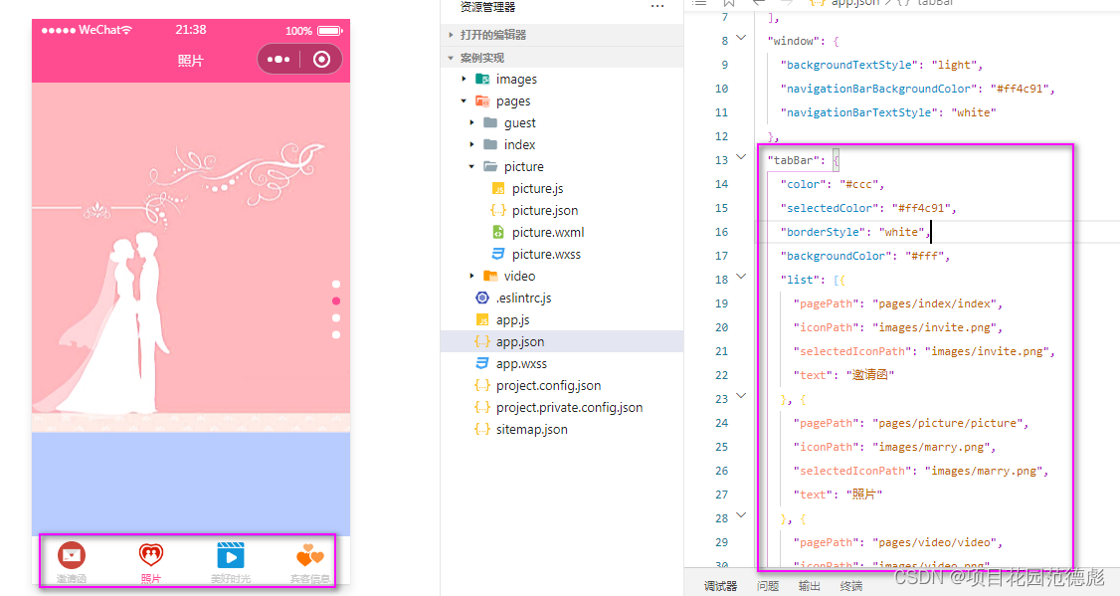Expand the images folder arrow
Viewport: 1120px width, 596px height.
pyautogui.click(x=464, y=80)
